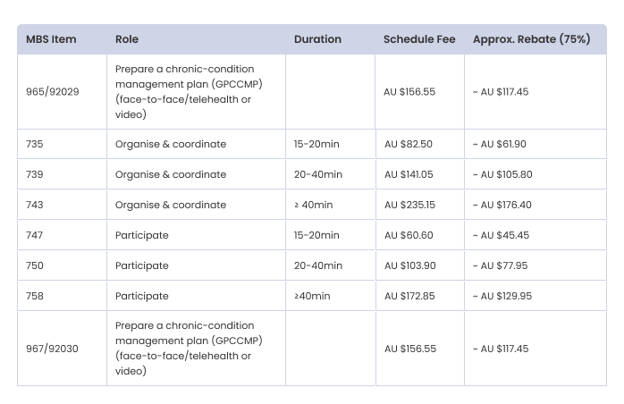Click the Role column header
624x404 pixels.
pos(127,39)
